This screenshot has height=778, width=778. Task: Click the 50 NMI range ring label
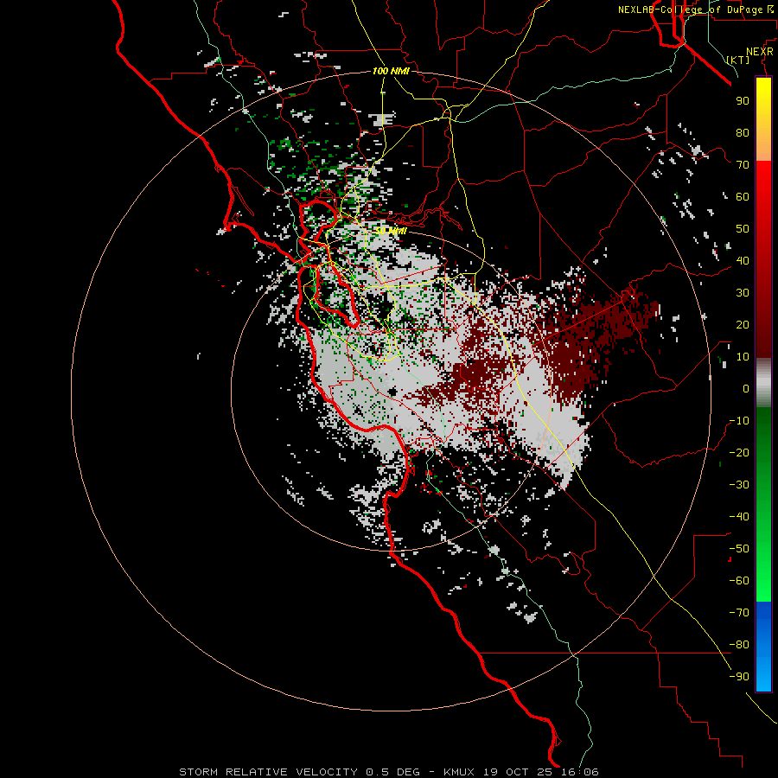coord(391,231)
